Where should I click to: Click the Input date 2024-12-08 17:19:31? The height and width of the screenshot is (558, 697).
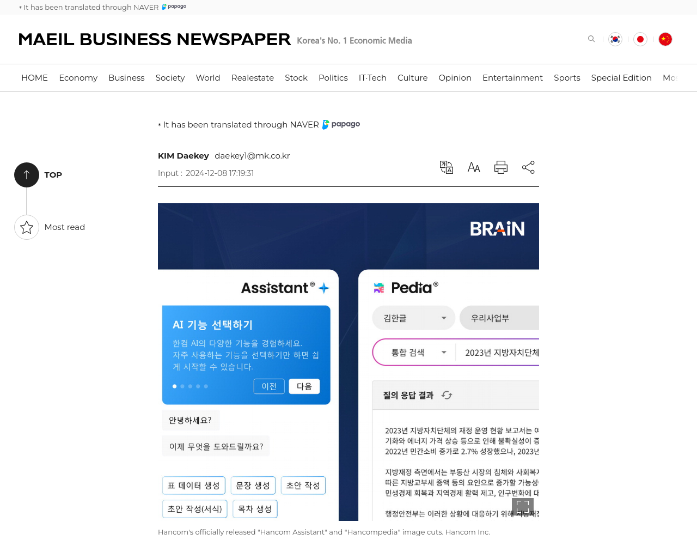click(219, 173)
